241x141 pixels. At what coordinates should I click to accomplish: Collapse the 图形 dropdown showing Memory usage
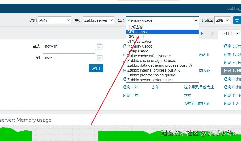tap(162, 20)
